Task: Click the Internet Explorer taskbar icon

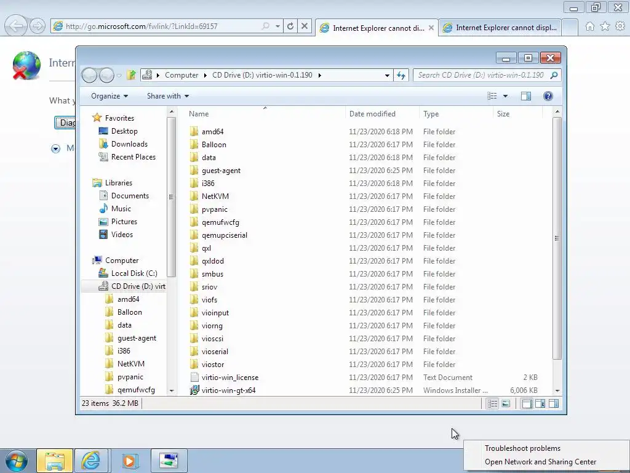Action: pos(91,461)
